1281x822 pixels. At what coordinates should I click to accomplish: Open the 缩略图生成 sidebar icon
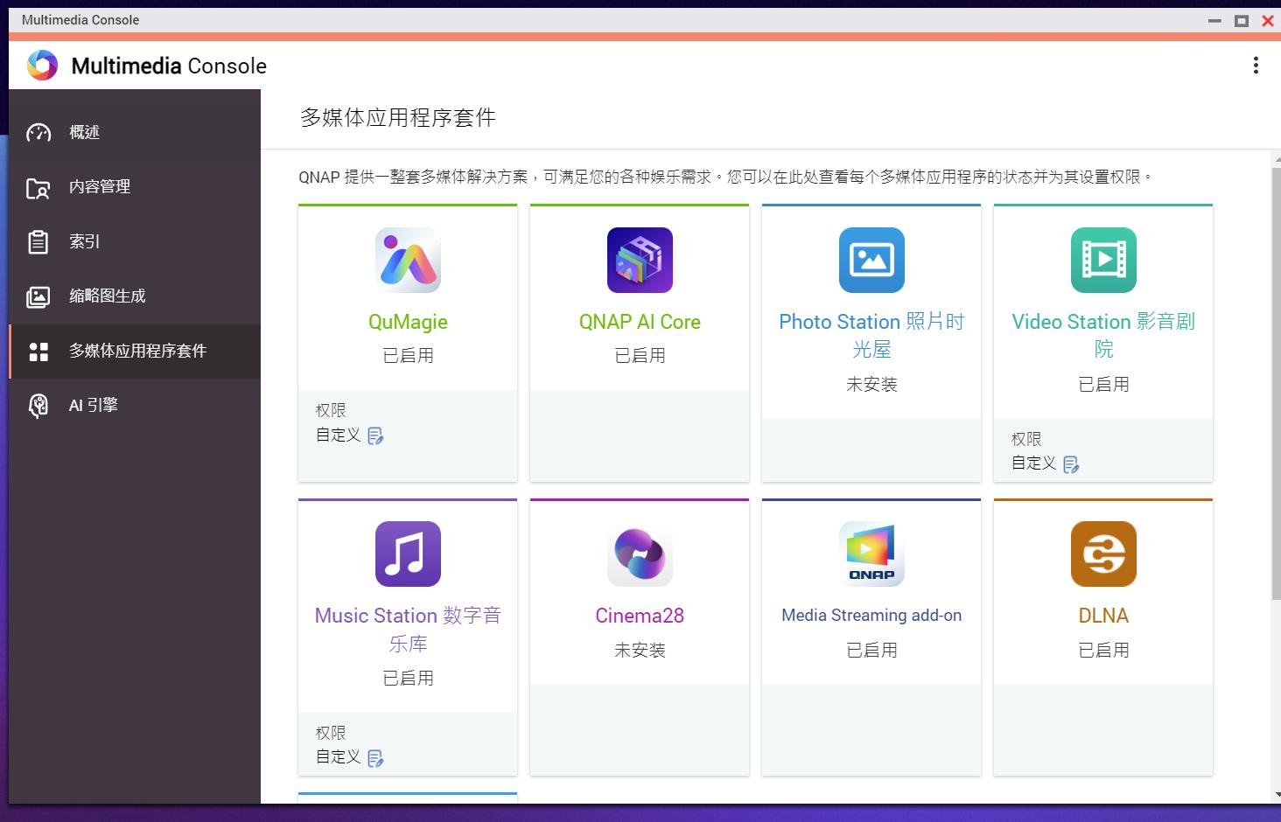[38, 296]
